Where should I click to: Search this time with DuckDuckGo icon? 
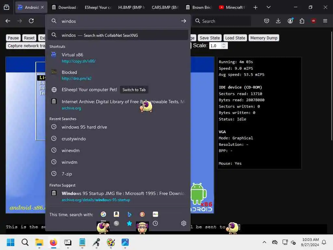pyautogui.click(x=142, y=214)
